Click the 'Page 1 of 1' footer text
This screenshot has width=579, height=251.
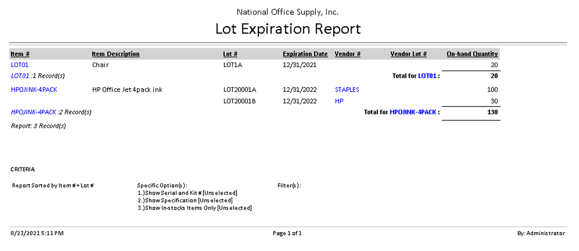coord(287,233)
